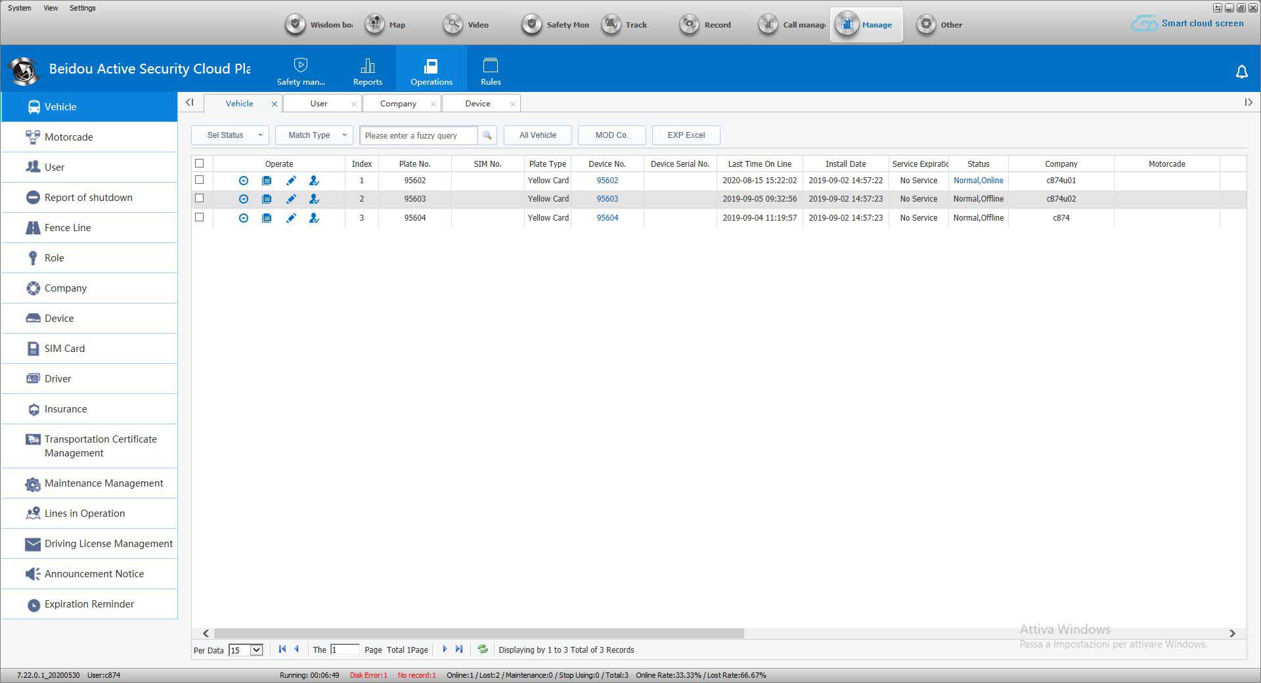Screen dimensions: 1261x683
Task: Tick the checkbox for plate 95602
Action: pos(200,180)
